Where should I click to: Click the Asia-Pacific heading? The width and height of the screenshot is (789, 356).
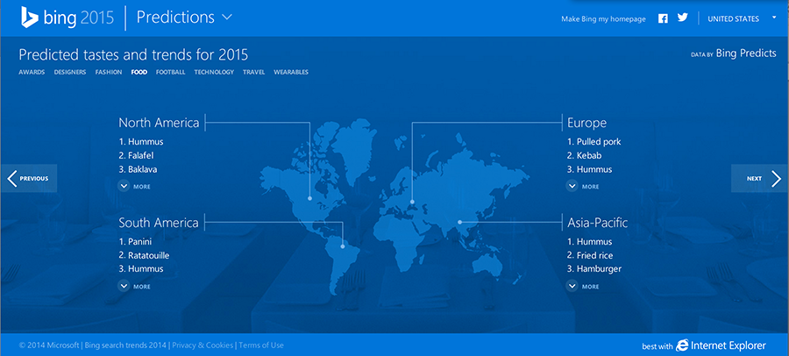(597, 223)
